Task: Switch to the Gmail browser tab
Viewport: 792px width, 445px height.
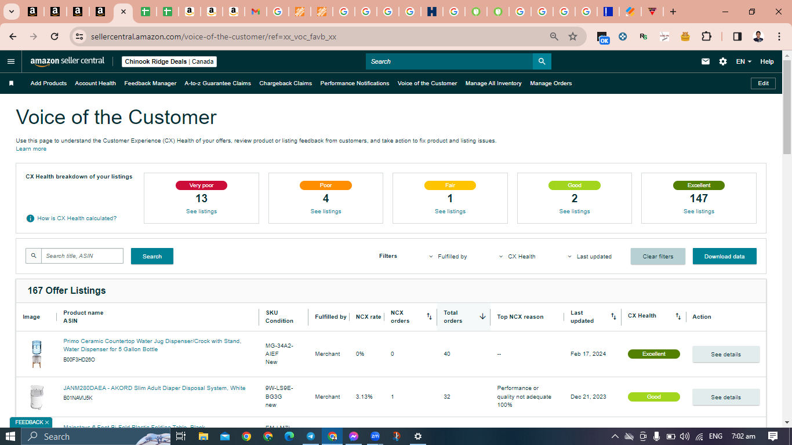Action: click(x=256, y=12)
